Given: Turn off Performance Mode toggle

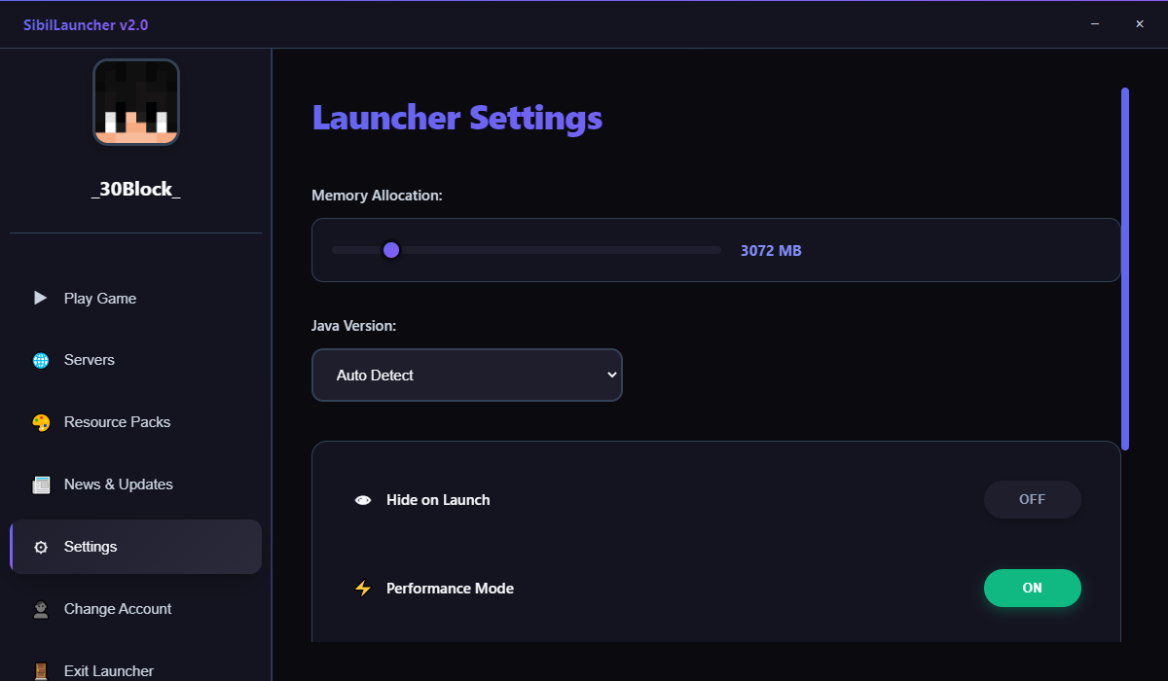Looking at the screenshot, I should [1032, 588].
